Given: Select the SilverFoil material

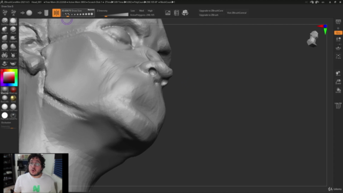Looking at the screenshot, I should click(13, 116).
